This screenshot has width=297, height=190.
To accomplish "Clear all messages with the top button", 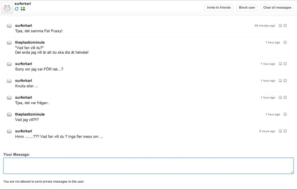I will click(x=277, y=8).
